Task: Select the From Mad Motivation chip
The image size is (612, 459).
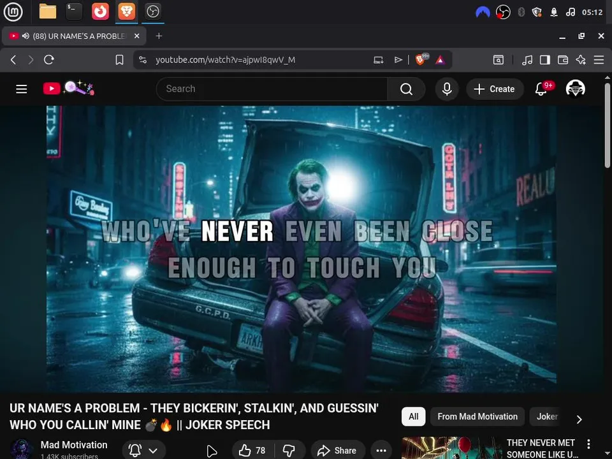Action: (477, 416)
